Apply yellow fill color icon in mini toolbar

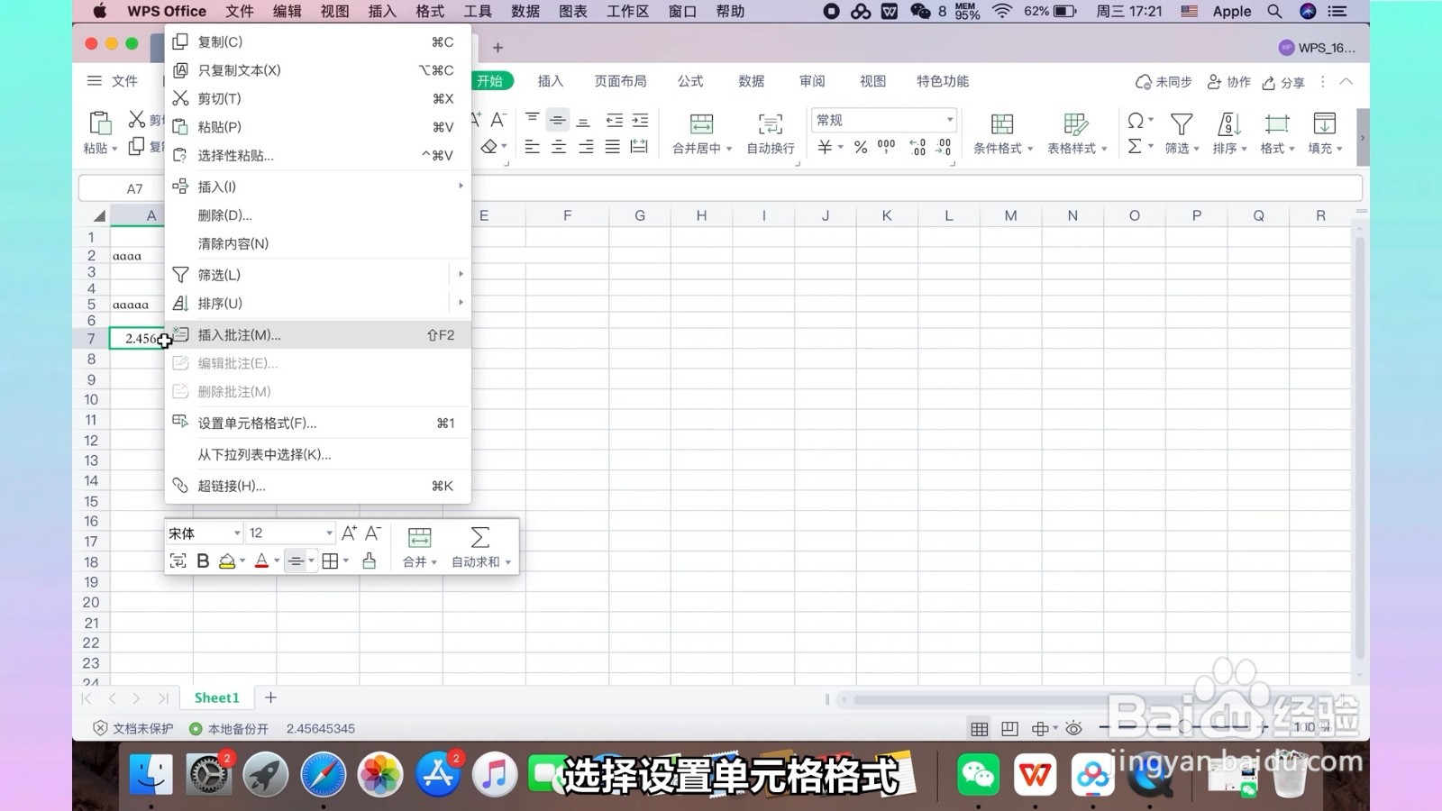click(x=227, y=560)
